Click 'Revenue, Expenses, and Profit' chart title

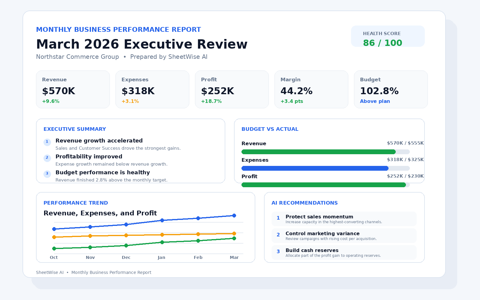[100, 213]
